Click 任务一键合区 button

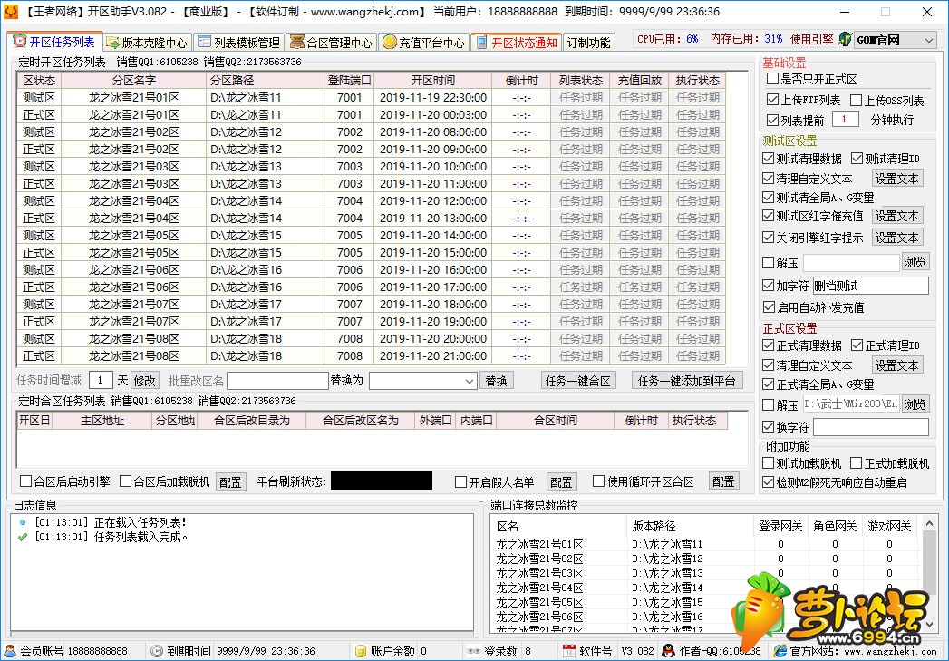click(x=578, y=381)
